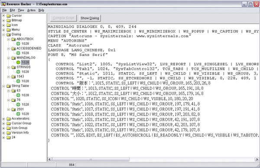Click the LANGUAGE LANG_CHINESE line

(x=82, y=50)
